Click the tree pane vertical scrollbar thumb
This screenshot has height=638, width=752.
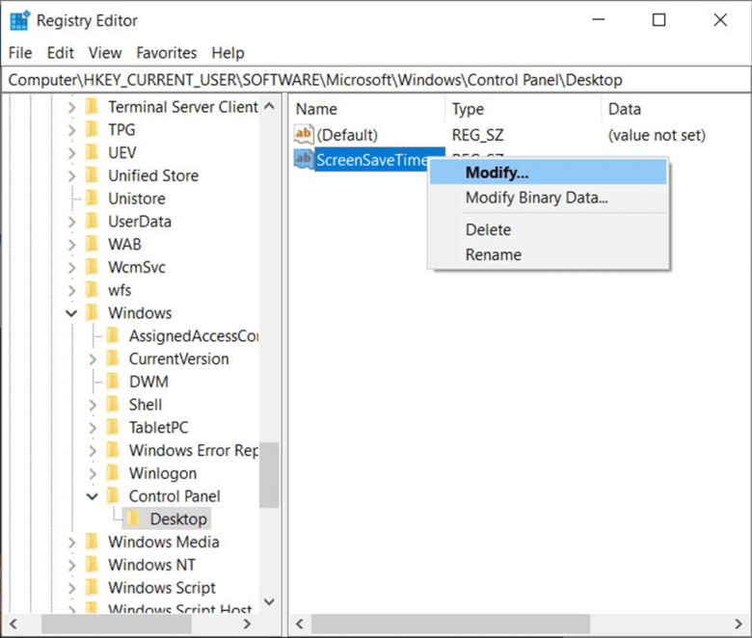coord(269,474)
